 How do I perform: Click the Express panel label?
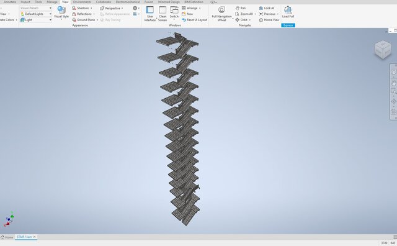click(x=288, y=25)
